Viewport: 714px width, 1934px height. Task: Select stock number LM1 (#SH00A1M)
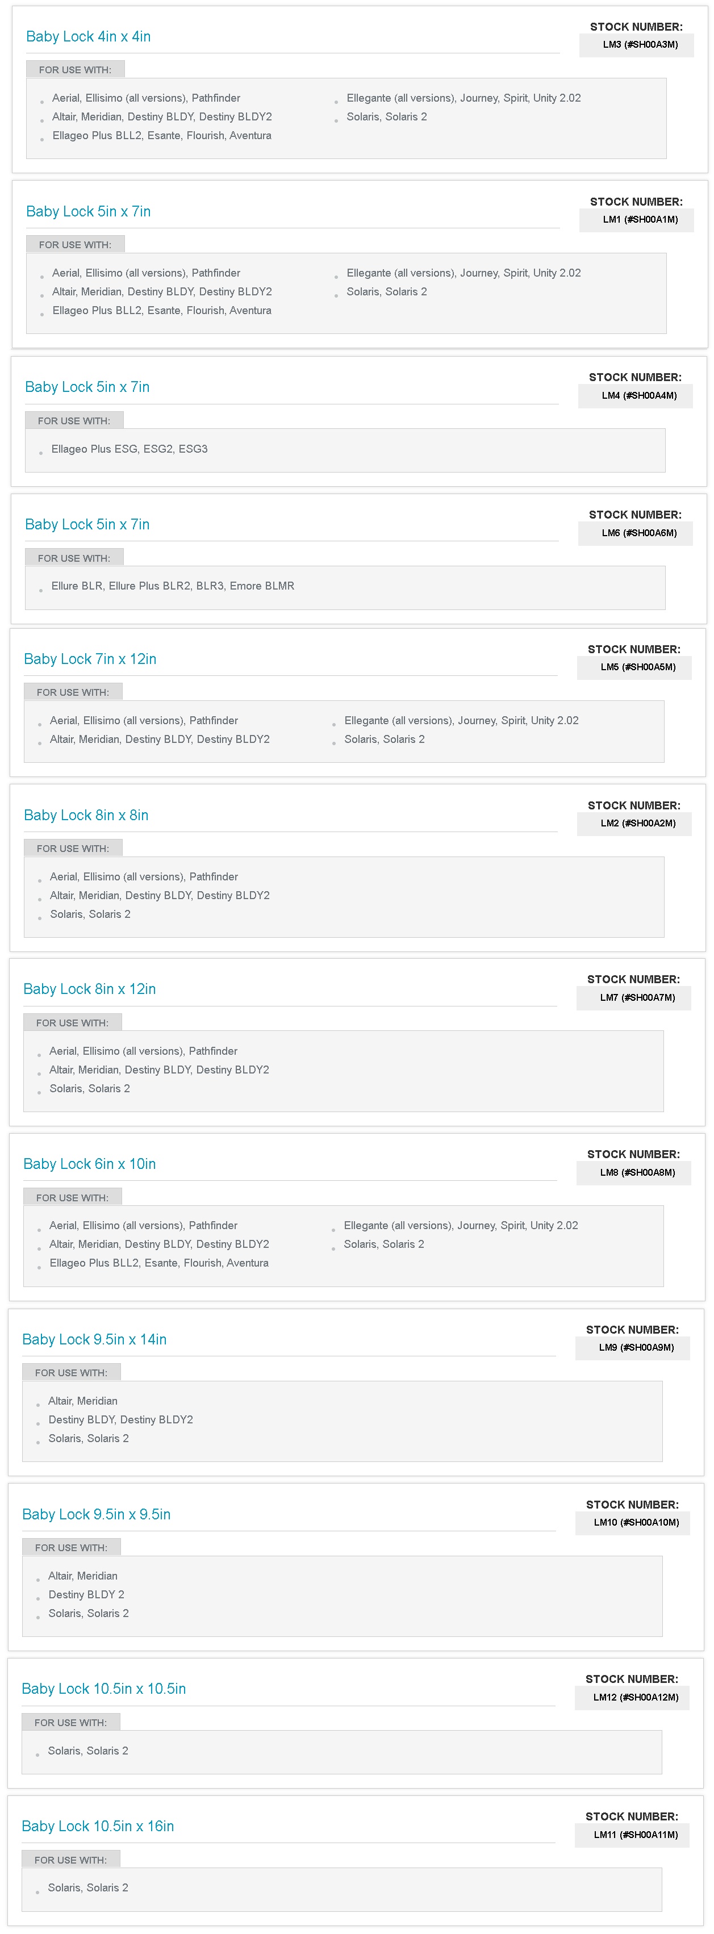click(640, 220)
